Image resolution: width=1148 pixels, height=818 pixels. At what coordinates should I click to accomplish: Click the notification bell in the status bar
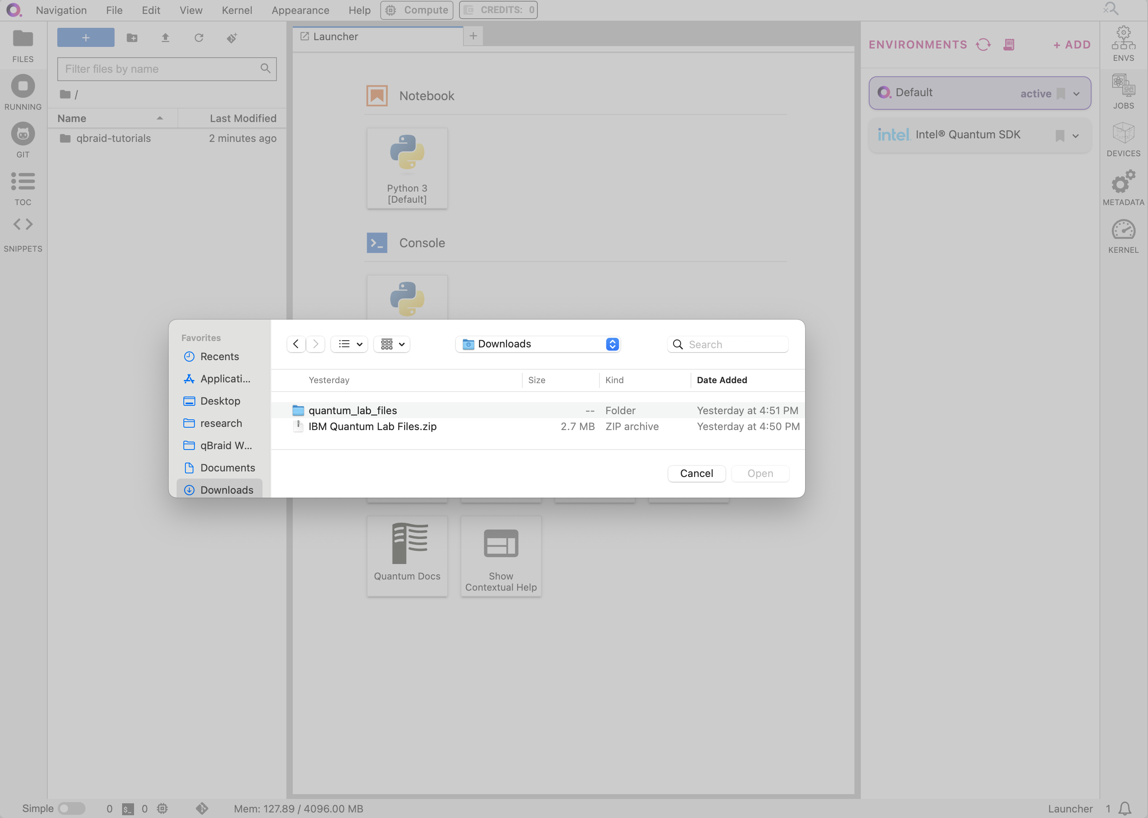coord(1125,808)
